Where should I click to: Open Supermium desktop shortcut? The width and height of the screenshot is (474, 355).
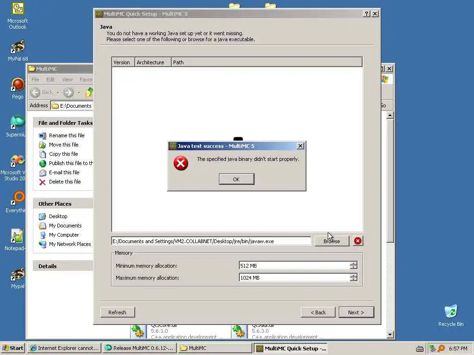click(16, 126)
